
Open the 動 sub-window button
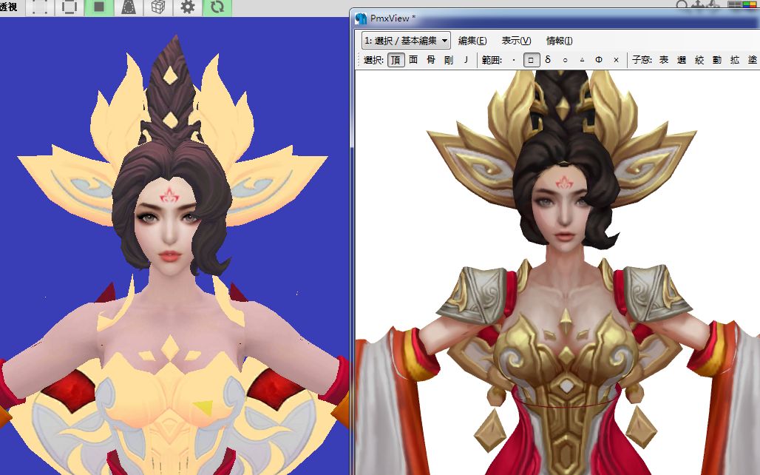(717, 60)
